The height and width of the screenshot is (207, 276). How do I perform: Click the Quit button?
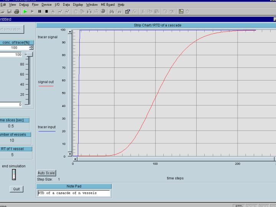(x=16, y=189)
